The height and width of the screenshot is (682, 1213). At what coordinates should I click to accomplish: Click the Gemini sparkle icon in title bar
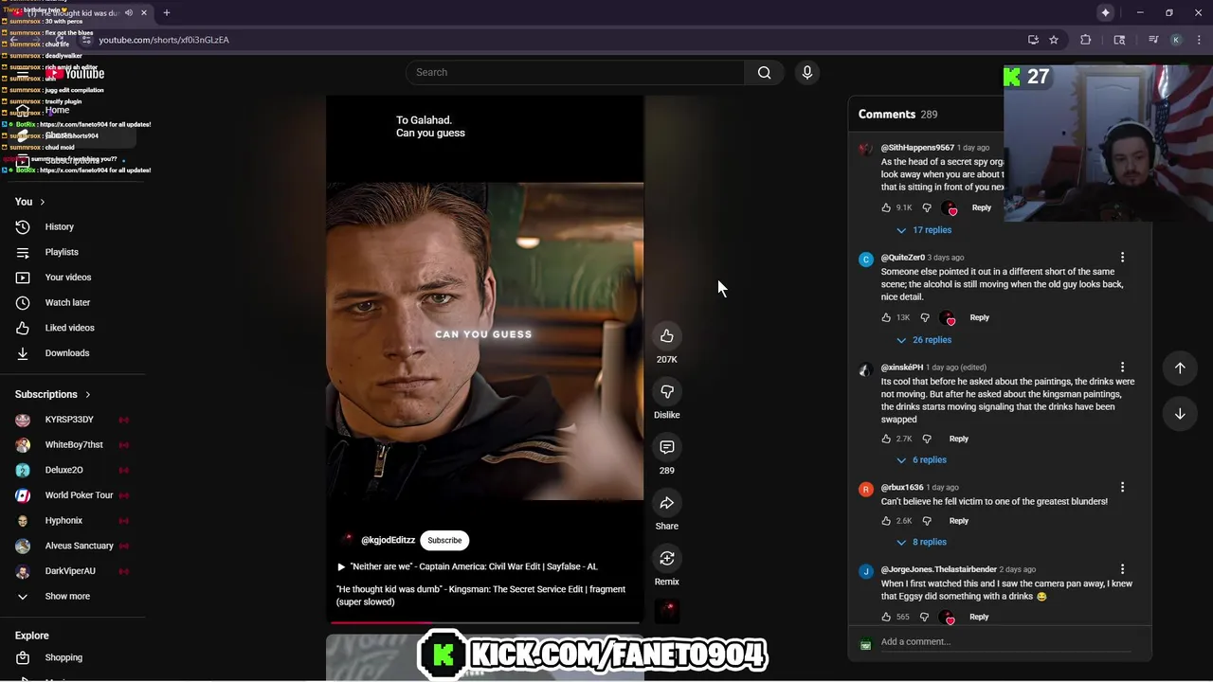(x=1105, y=12)
